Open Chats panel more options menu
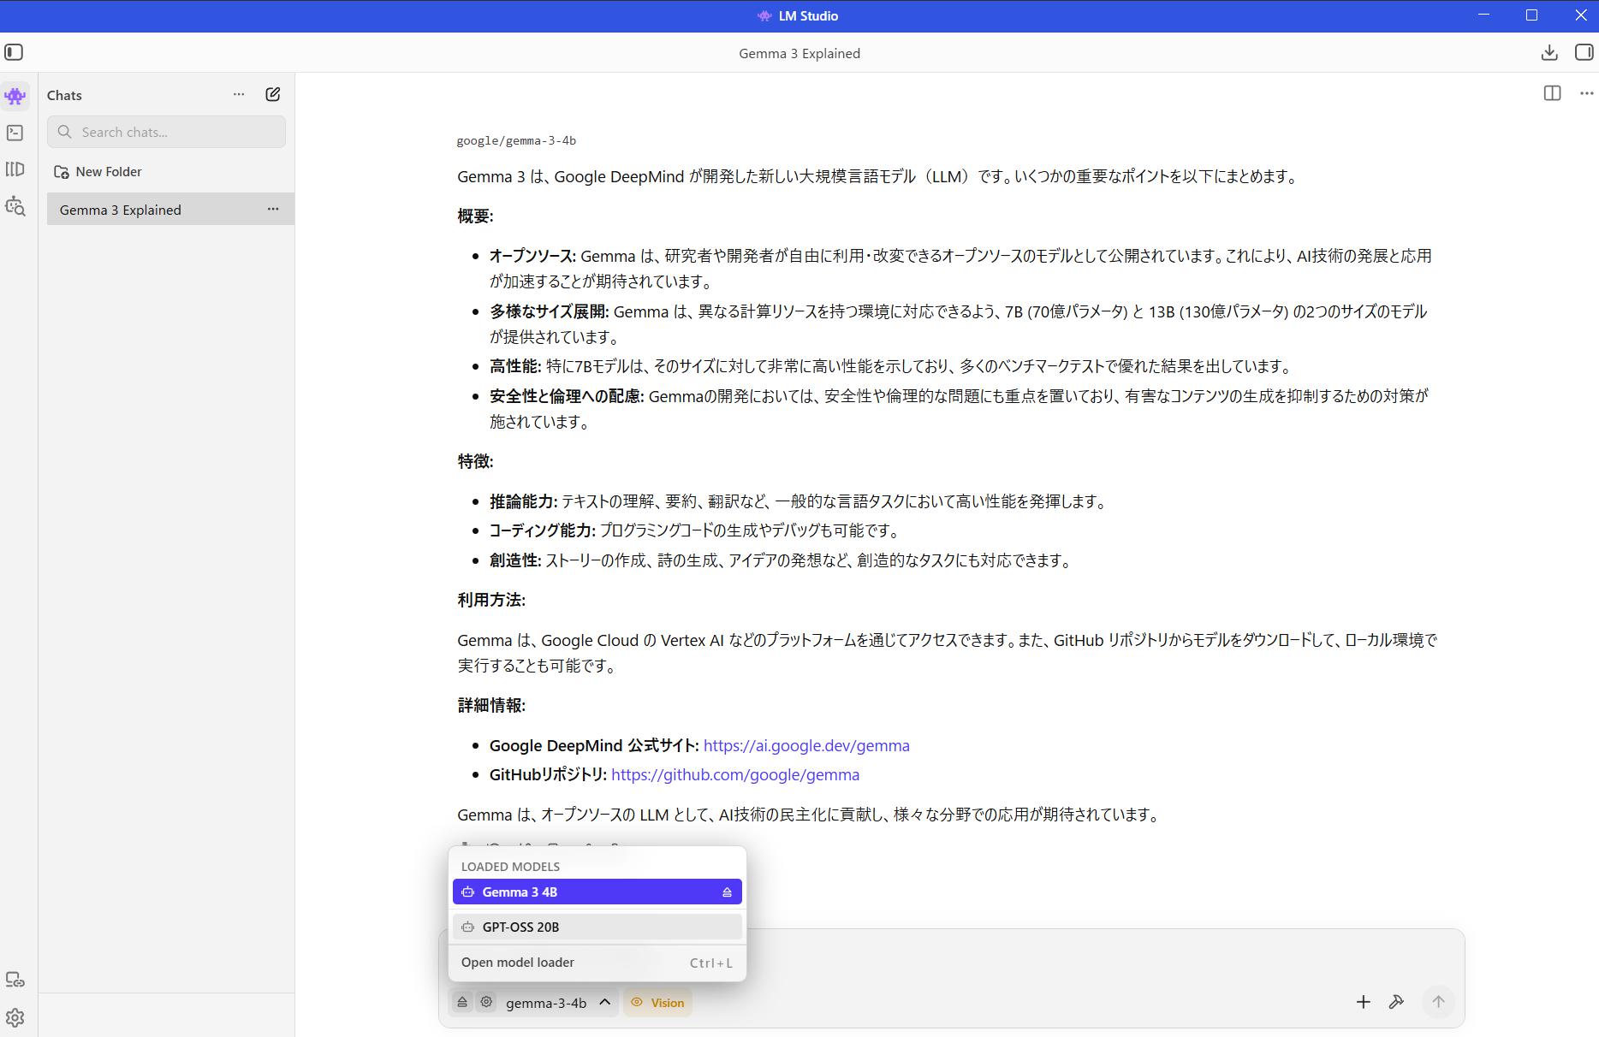The height and width of the screenshot is (1037, 1599). click(x=239, y=95)
